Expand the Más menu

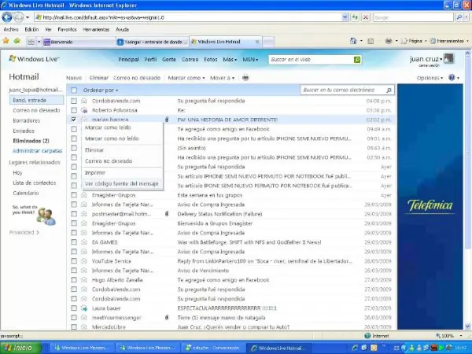[x=230, y=60]
